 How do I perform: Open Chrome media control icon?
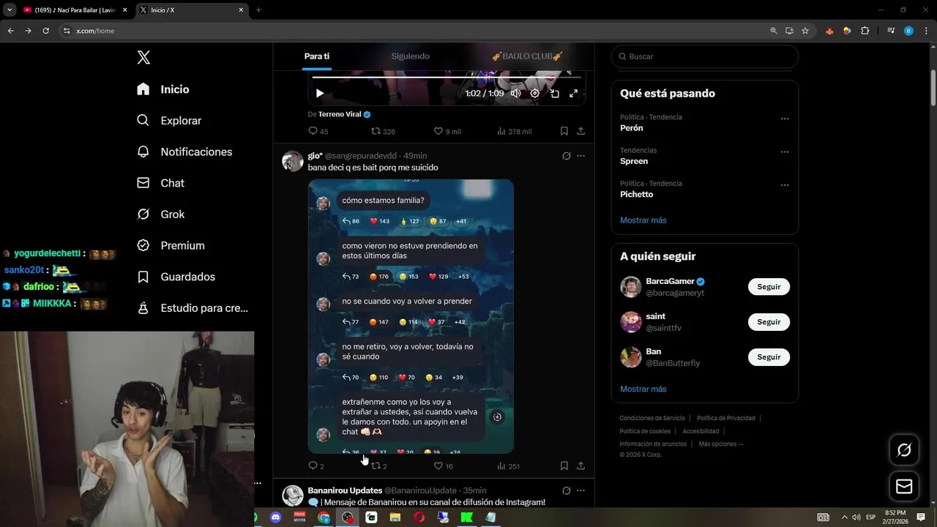coord(891,31)
